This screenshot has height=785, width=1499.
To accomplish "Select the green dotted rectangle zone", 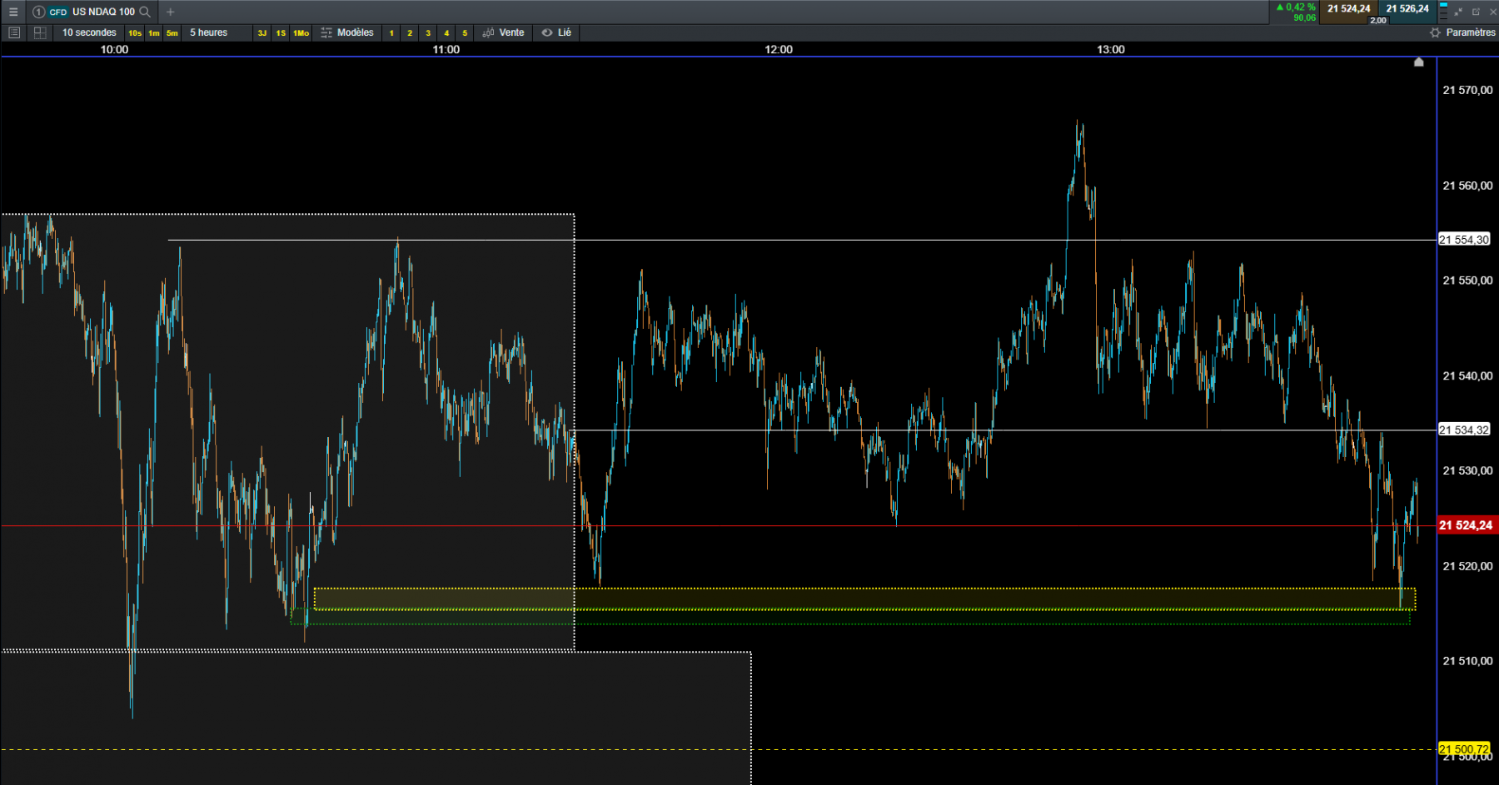I will (849, 617).
